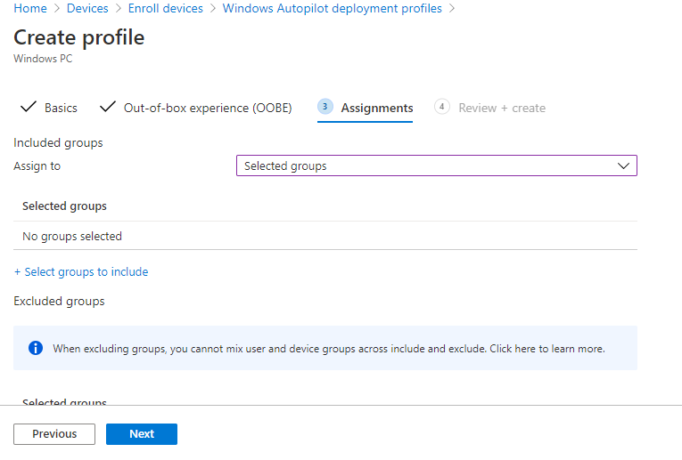Click the Selected groups table column header
The image size is (682, 460).
point(64,206)
